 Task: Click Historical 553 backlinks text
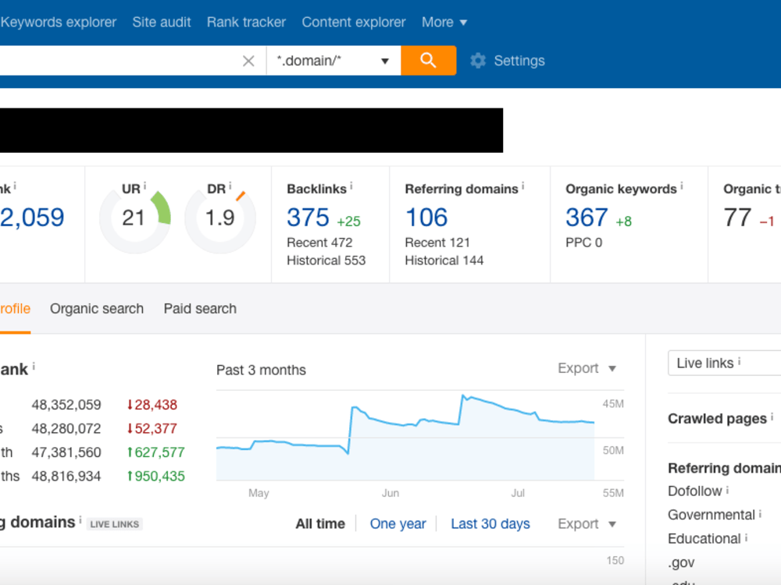[x=326, y=261]
